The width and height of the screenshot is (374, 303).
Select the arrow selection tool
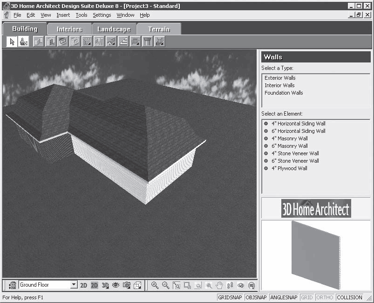pos(12,42)
